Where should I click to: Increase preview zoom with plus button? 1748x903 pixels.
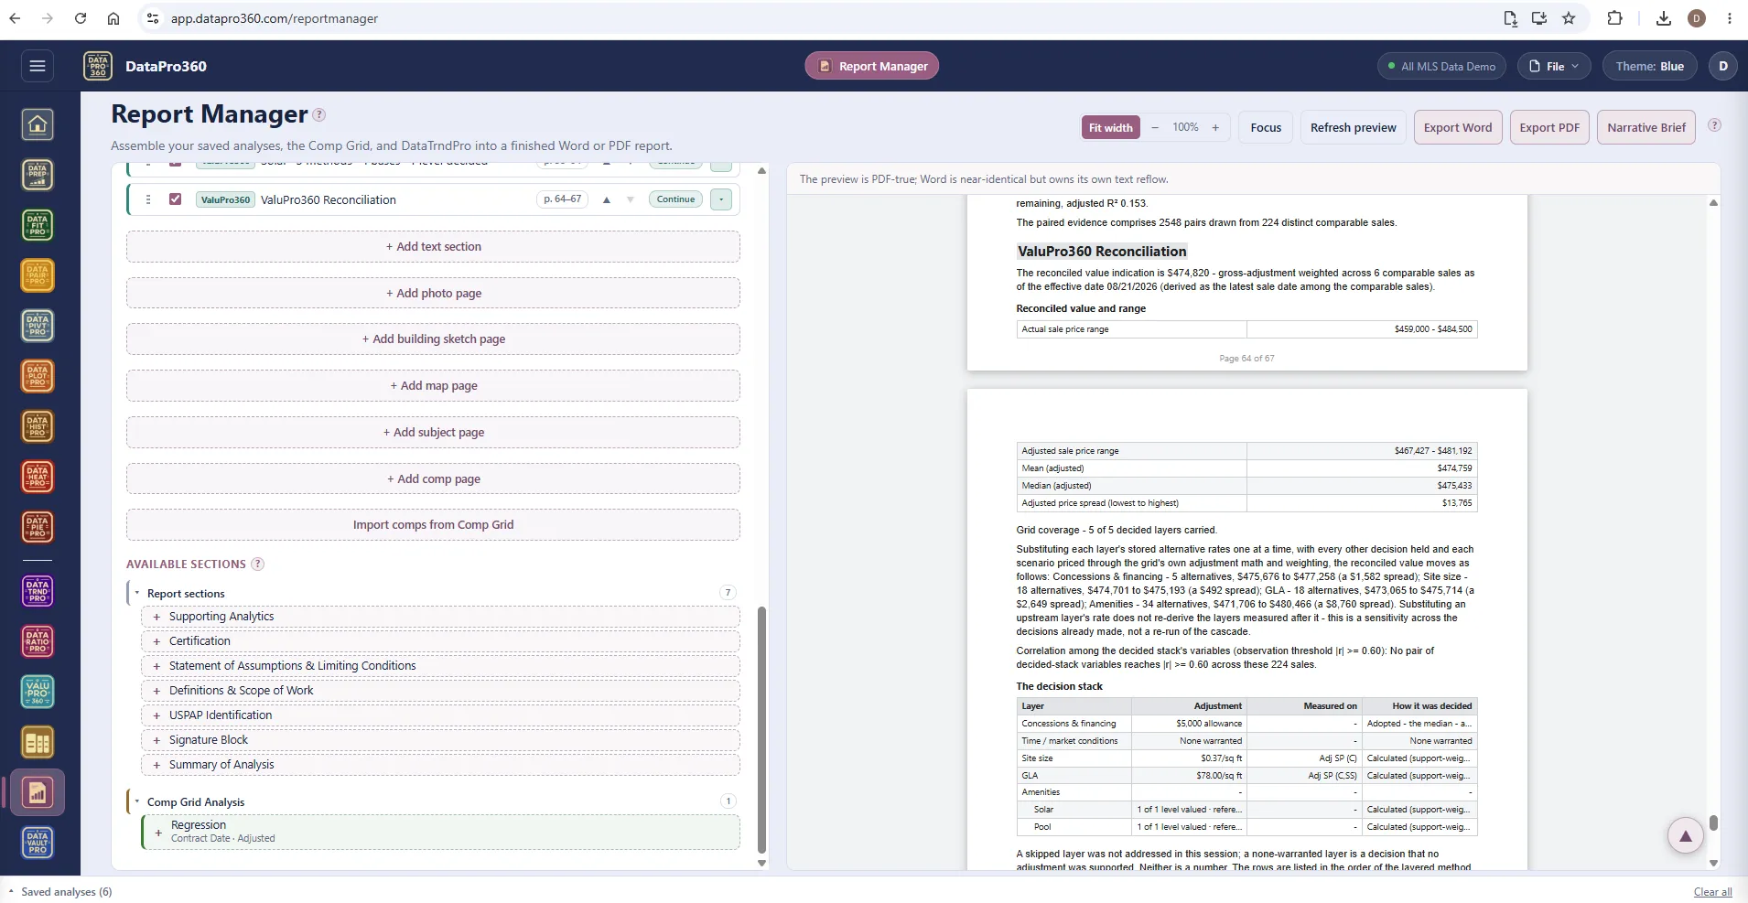[x=1215, y=128]
